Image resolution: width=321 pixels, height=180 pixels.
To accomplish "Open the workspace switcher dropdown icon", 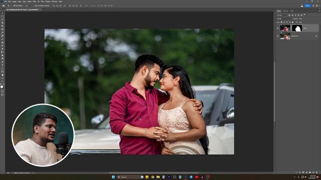I will tap(317, 5).
